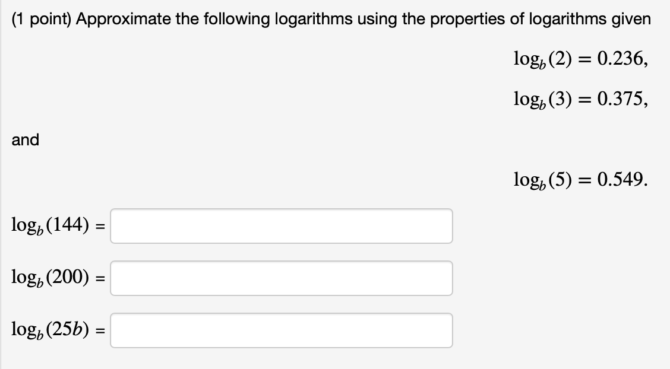Click the word 'and' in the problem
The height and width of the screenshot is (369, 670).
click(x=25, y=140)
